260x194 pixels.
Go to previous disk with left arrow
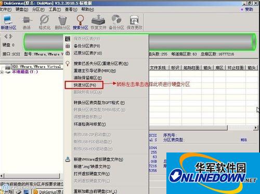(x=6, y=36)
